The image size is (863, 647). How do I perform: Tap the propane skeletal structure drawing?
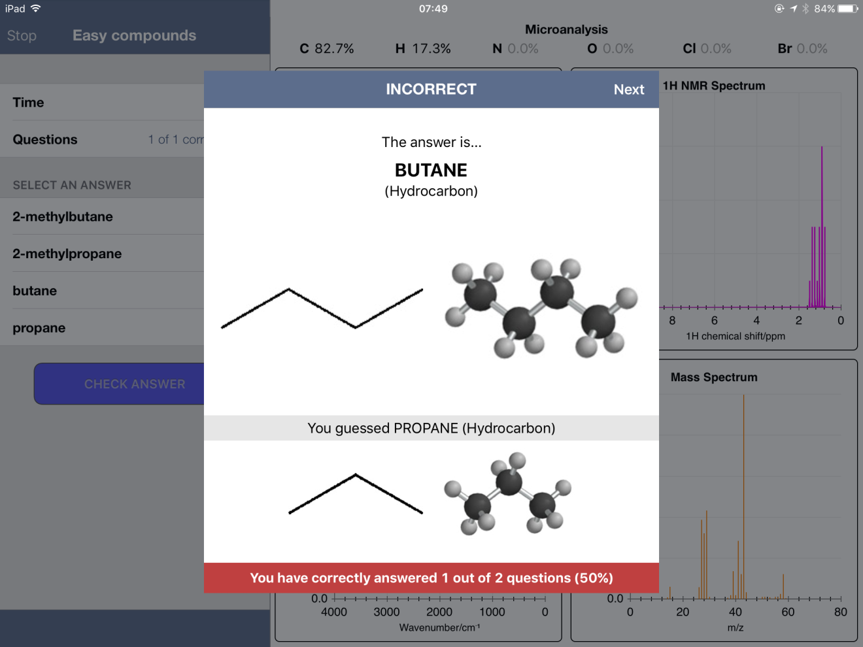pyautogui.click(x=355, y=494)
